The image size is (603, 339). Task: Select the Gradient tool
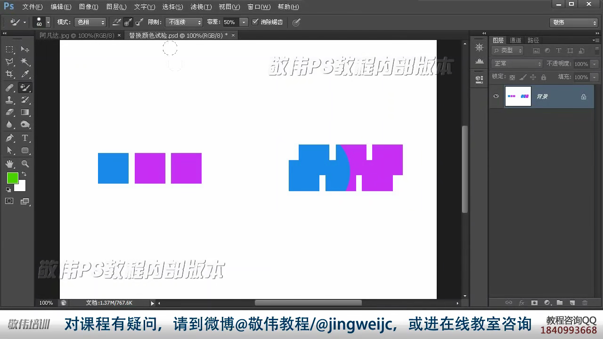coord(25,112)
